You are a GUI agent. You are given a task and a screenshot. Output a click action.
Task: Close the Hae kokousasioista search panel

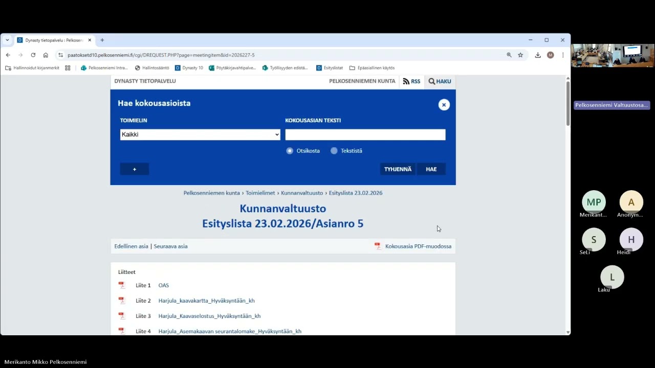coord(444,105)
